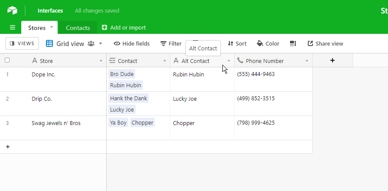Open the Color options
Viewport: 388px width, 191px height.
click(268, 43)
